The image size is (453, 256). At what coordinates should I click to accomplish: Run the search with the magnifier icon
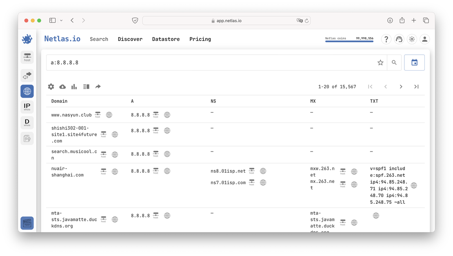394,62
